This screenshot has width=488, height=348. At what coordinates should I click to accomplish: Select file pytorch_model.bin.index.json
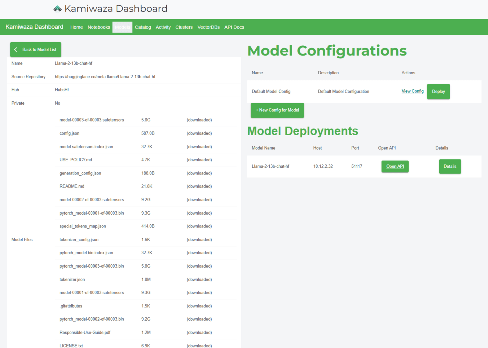(x=86, y=253)
